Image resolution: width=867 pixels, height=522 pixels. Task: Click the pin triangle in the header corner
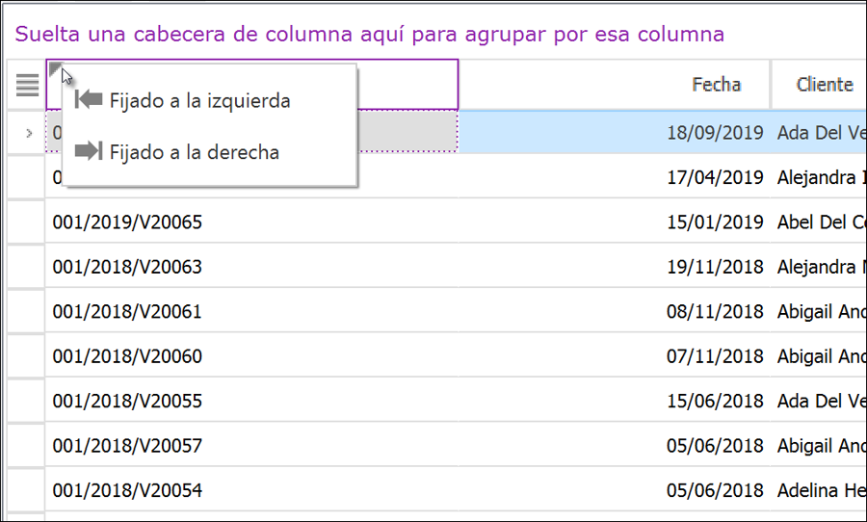(54, 67)
